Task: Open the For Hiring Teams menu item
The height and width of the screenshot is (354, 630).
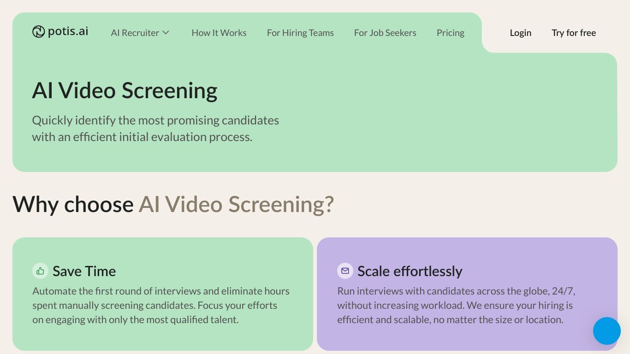Action: (300, 33)
